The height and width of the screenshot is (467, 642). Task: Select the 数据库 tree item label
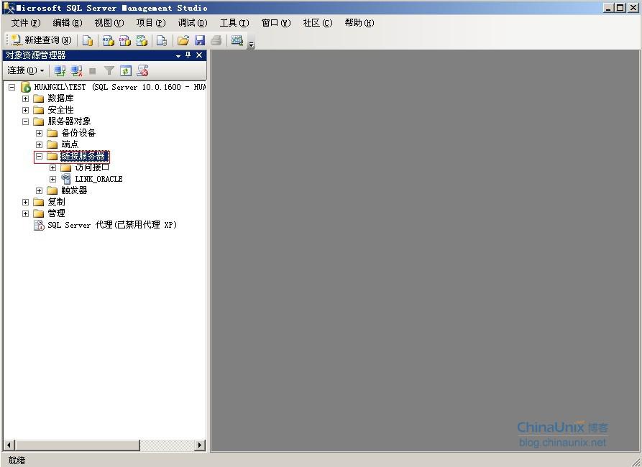60,98
